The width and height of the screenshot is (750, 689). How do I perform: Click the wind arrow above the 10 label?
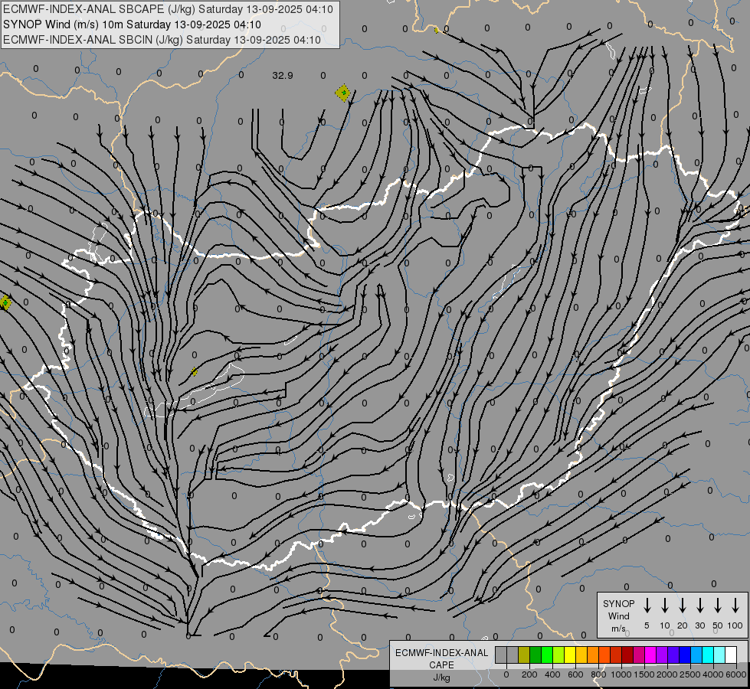pyautogui.click(x=665, y=605)
